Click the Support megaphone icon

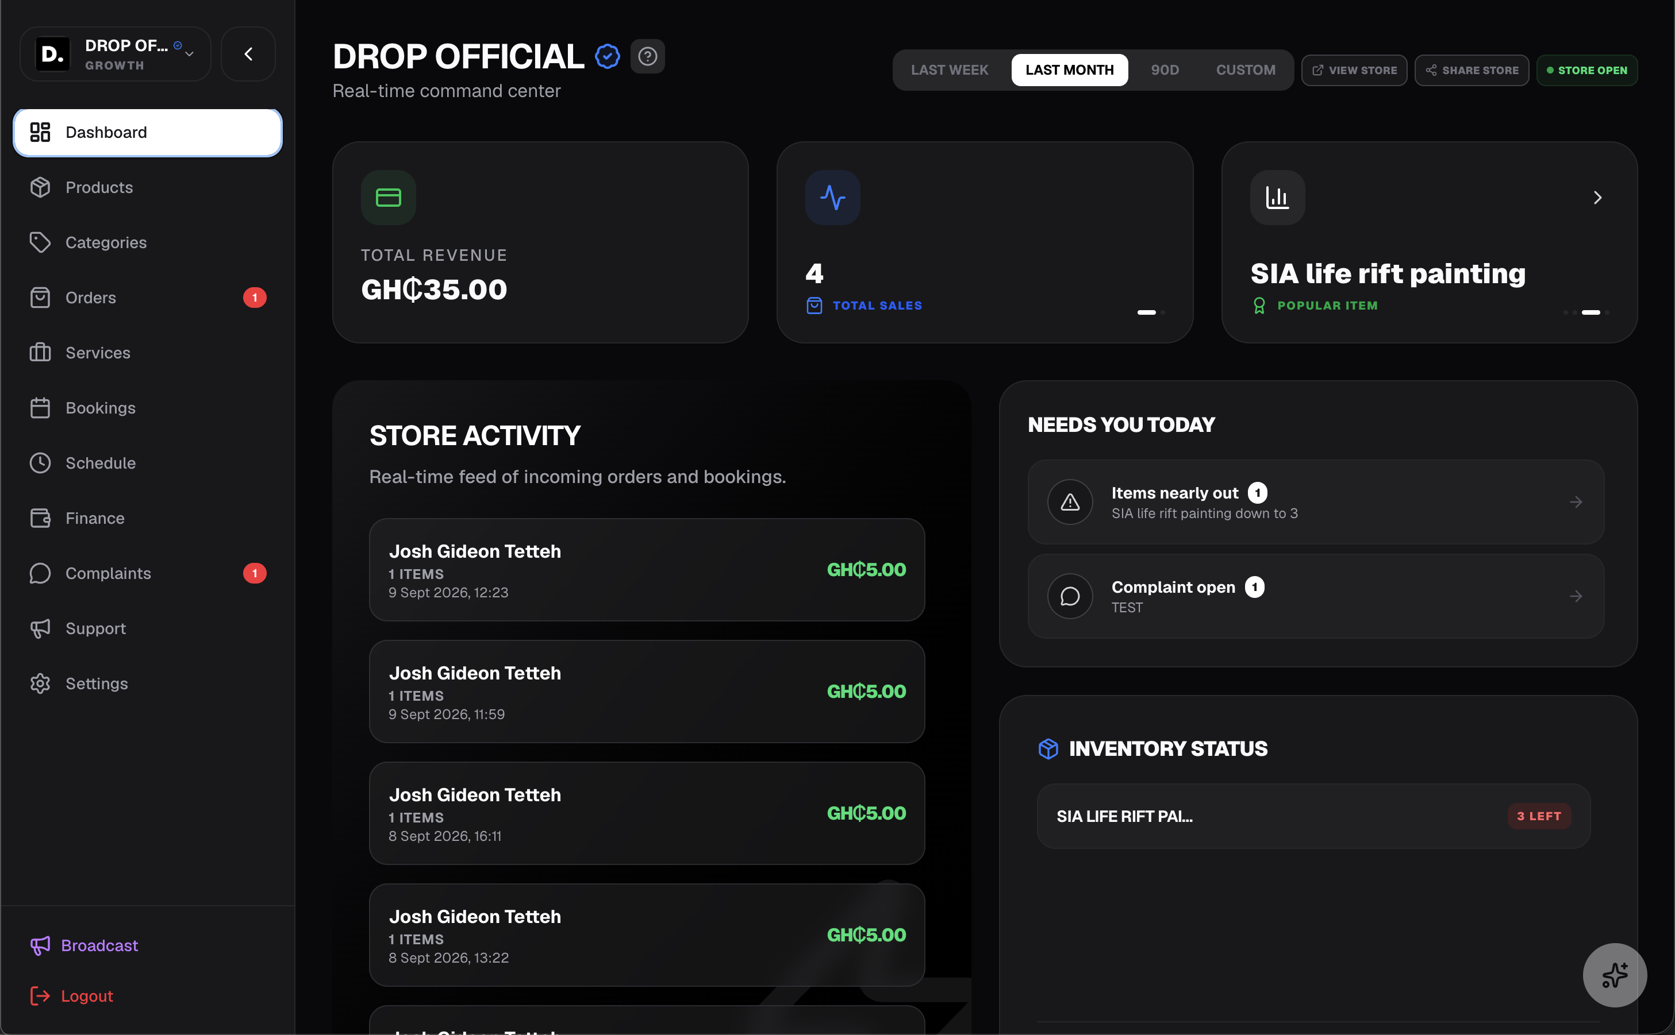coord(40,628)
